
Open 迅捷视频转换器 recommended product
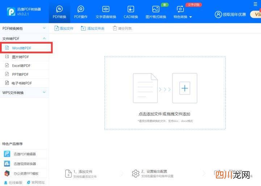pos(25,164)
